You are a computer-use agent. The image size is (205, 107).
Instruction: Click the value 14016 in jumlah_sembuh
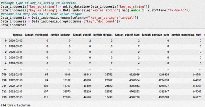pos(67,75)
